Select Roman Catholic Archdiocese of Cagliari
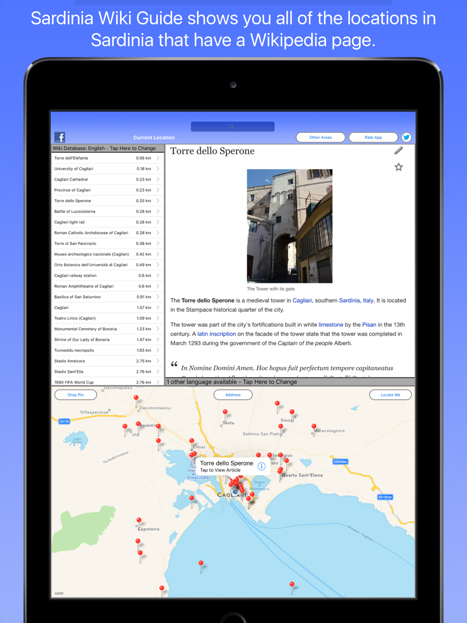 click(107, 233)
